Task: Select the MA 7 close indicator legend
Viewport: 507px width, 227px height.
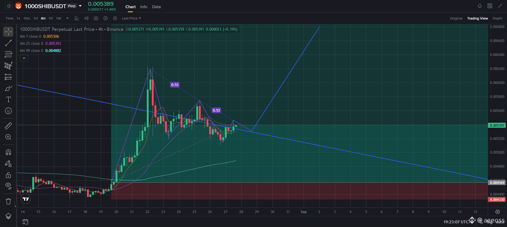Action: pyautogui.click(x=39, y=36)
